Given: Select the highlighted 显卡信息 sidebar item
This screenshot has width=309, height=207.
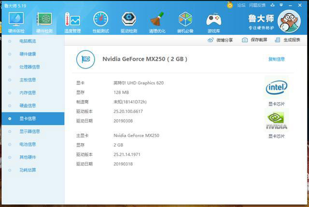Looking at the screenshot, I should (x=33, y=119).
